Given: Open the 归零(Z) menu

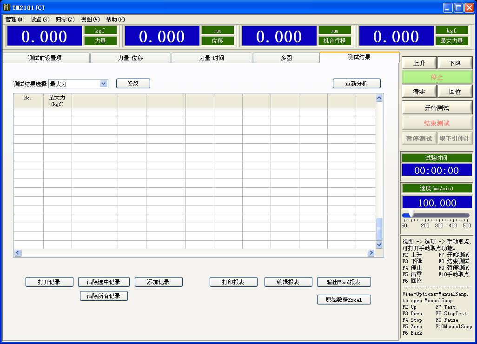Looking at the screenshot, I should [65, 20].
